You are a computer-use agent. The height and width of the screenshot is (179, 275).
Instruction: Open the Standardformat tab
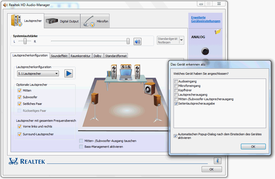pos(116,56)
